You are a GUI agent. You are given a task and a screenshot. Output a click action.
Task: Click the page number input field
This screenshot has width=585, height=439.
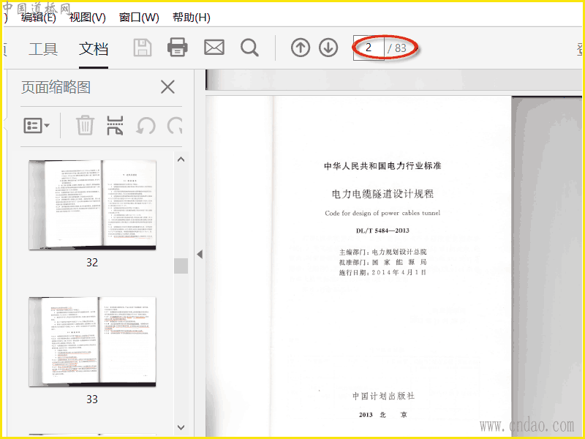369,48
